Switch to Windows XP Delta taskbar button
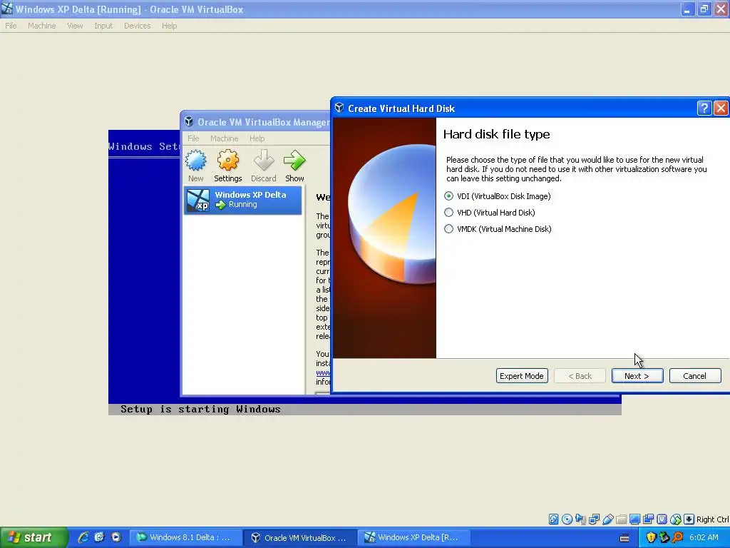This screenshot has width=730, height=548. pyautogui.click(x=414, y=537)
